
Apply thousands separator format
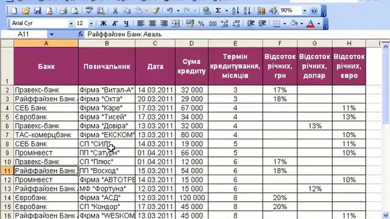pyautogui.click(x=213, y=24)
